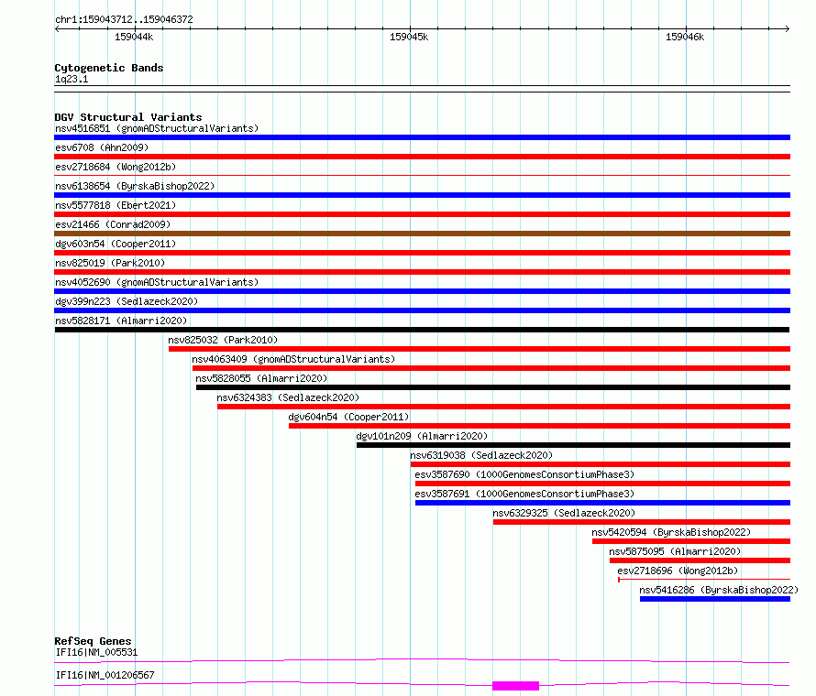Click esv3587691 1000GenomesConsortiumPhase3 label
This screenshot has width=816, height=696.
click(524, 494)
